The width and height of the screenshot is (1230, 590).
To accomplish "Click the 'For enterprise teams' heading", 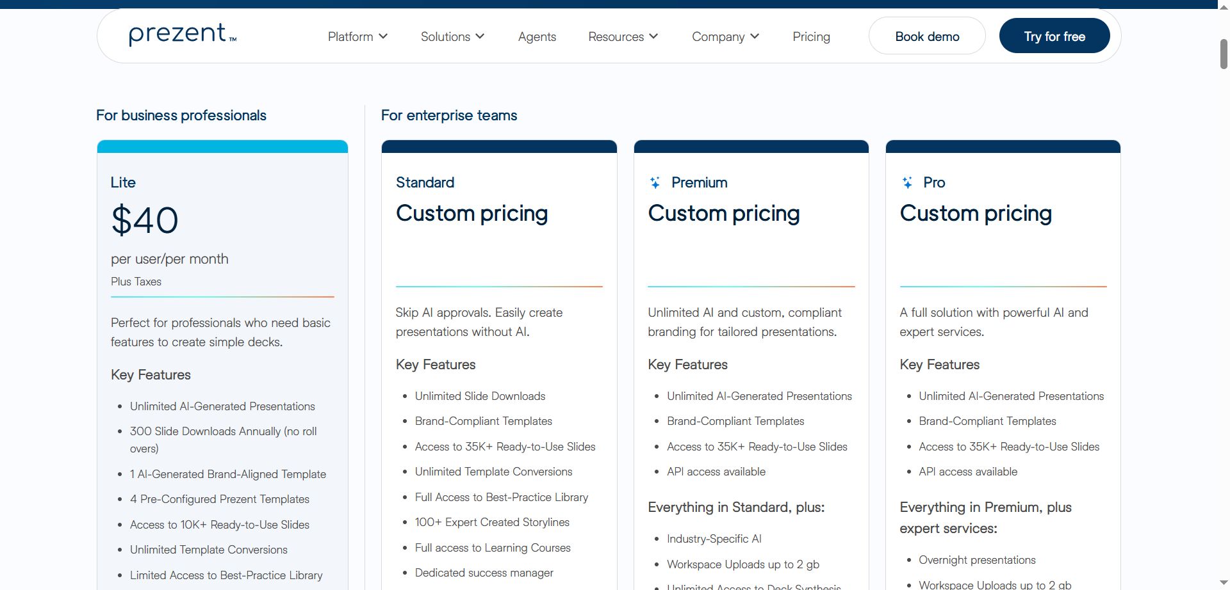I will (449, 115).
